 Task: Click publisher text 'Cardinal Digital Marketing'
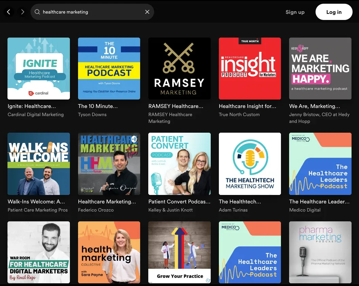pos(36,114)
